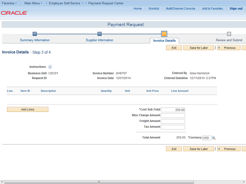Click the Entered Datetime value 12/11/2014 2:27PM
246x184 pixels.
click(x=203, y=78)
